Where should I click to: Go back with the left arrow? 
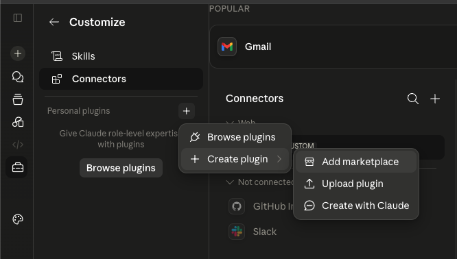point(54,22)
